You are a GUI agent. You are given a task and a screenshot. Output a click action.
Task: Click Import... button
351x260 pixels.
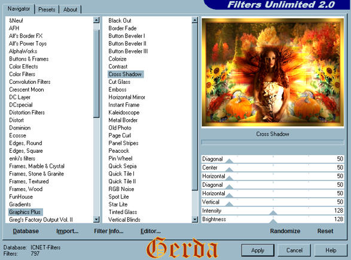point(67,231)
